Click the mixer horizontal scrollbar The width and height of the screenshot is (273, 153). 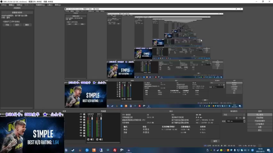click(x=103, y=143)
